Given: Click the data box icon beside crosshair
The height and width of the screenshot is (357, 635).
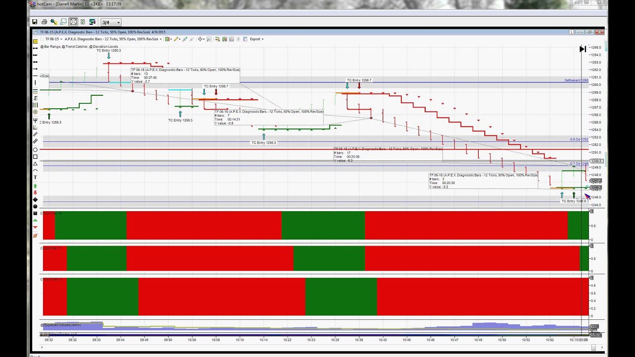Looking at the screenshot, I should 209,39.
